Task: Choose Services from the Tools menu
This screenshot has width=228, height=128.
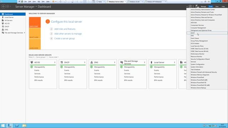Action: pyautogui.click(x=193, y=62)
